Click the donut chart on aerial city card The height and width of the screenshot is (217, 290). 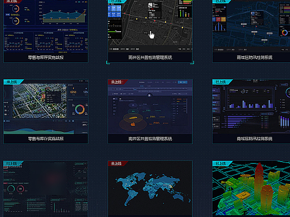80,109
